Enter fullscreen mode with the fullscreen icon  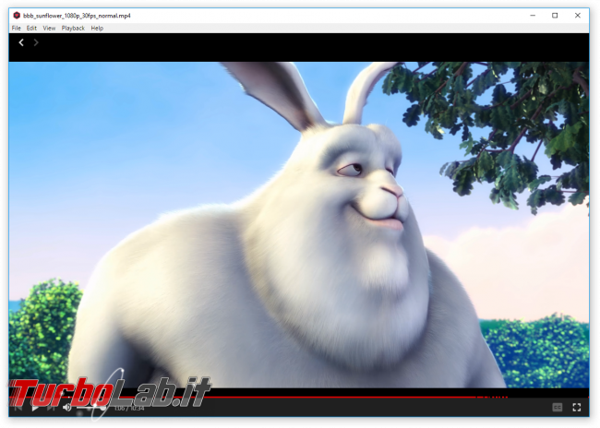pos(577,408)
